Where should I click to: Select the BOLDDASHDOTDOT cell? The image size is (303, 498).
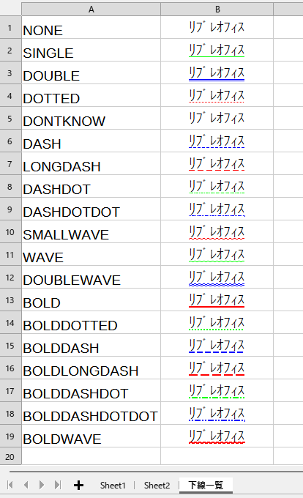coord(91,413)
